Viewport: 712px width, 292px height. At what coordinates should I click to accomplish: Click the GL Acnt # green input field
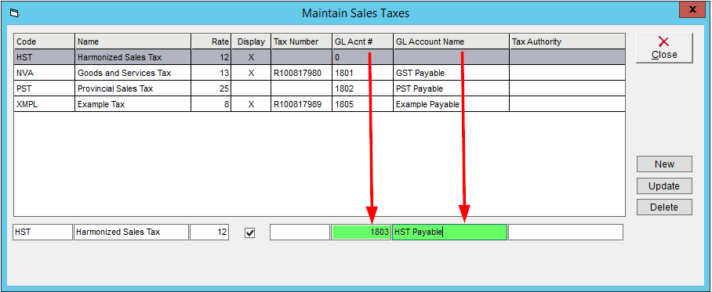(361, 233)
